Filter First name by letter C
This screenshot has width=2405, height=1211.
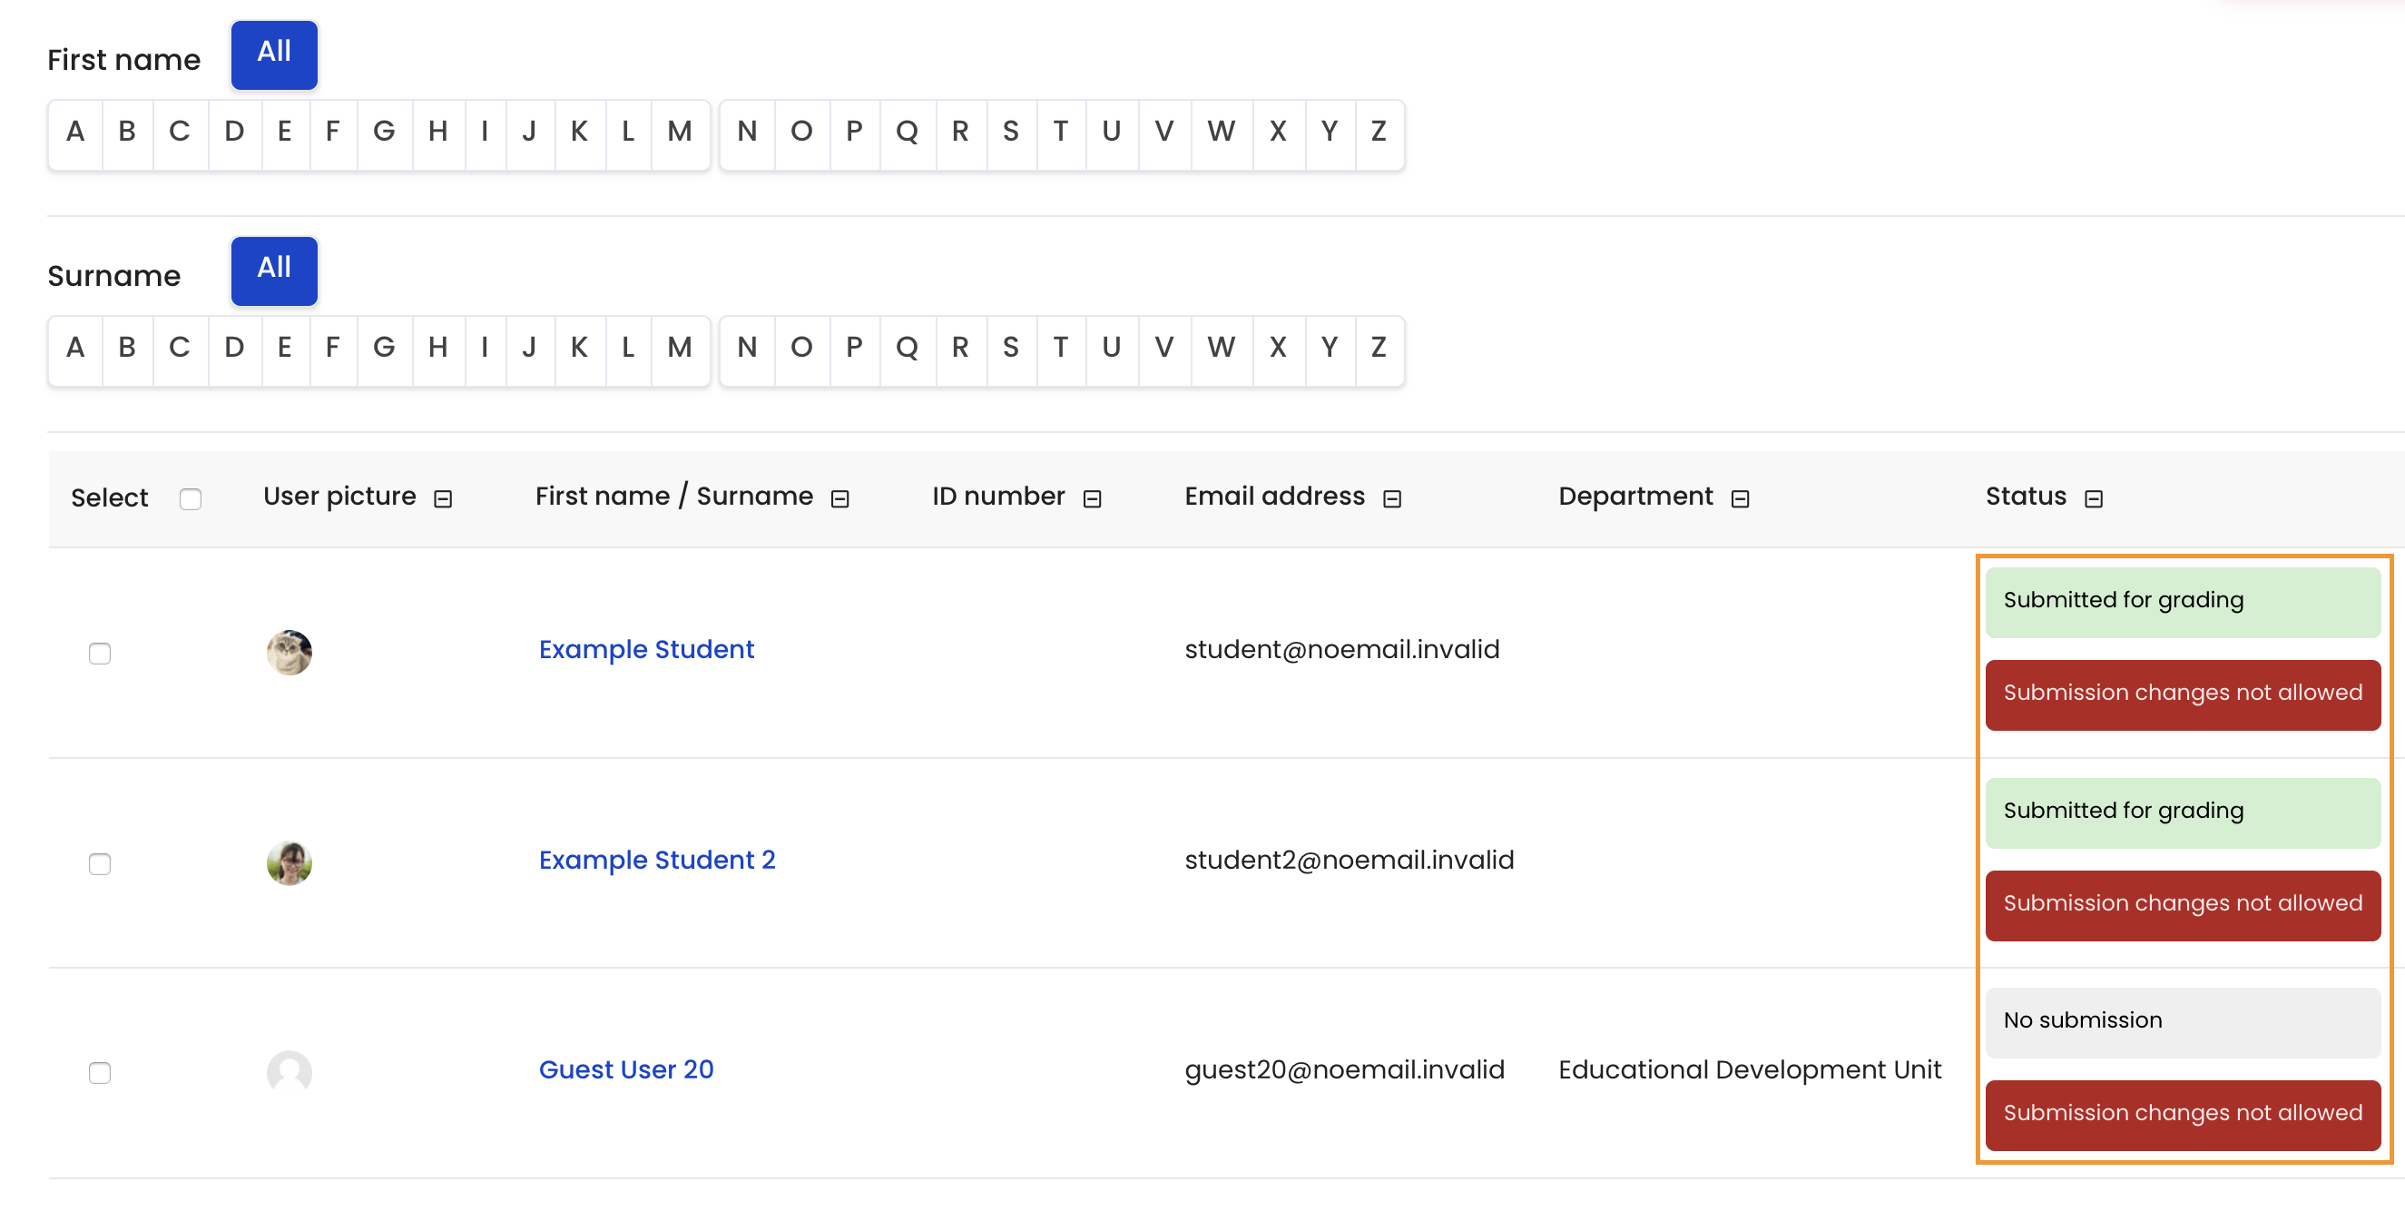coord(180,134)
